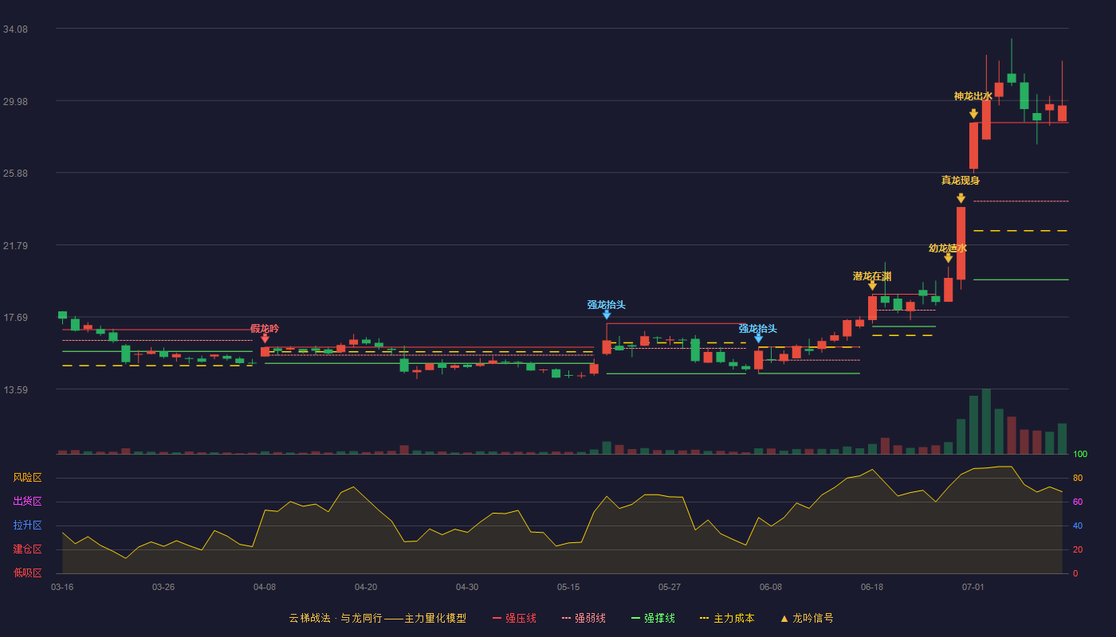Click the 29.98 price axis label

(15, 101)
